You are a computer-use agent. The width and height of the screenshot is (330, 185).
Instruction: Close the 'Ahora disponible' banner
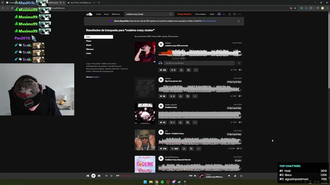point(238,21)
